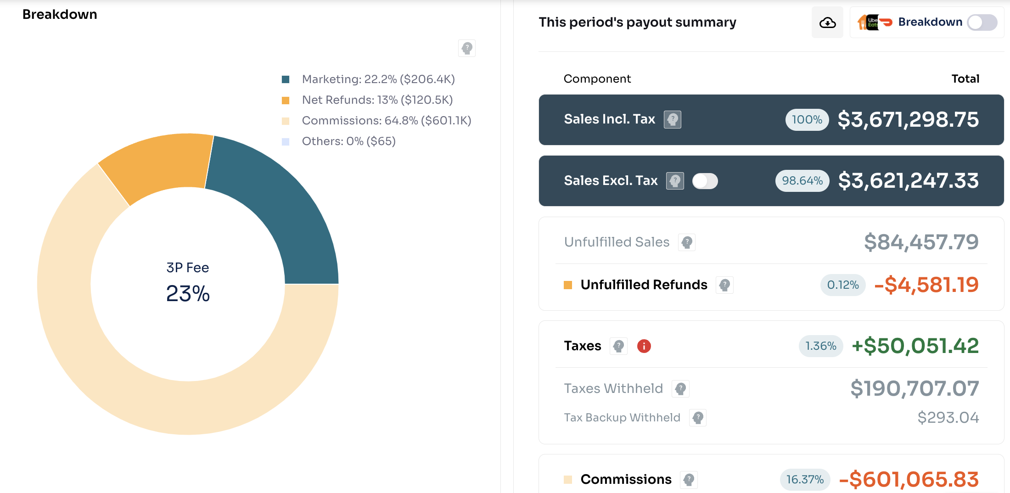
Task: Click help icon for Unfulfilled Refunds
Action: coord(724,285)
